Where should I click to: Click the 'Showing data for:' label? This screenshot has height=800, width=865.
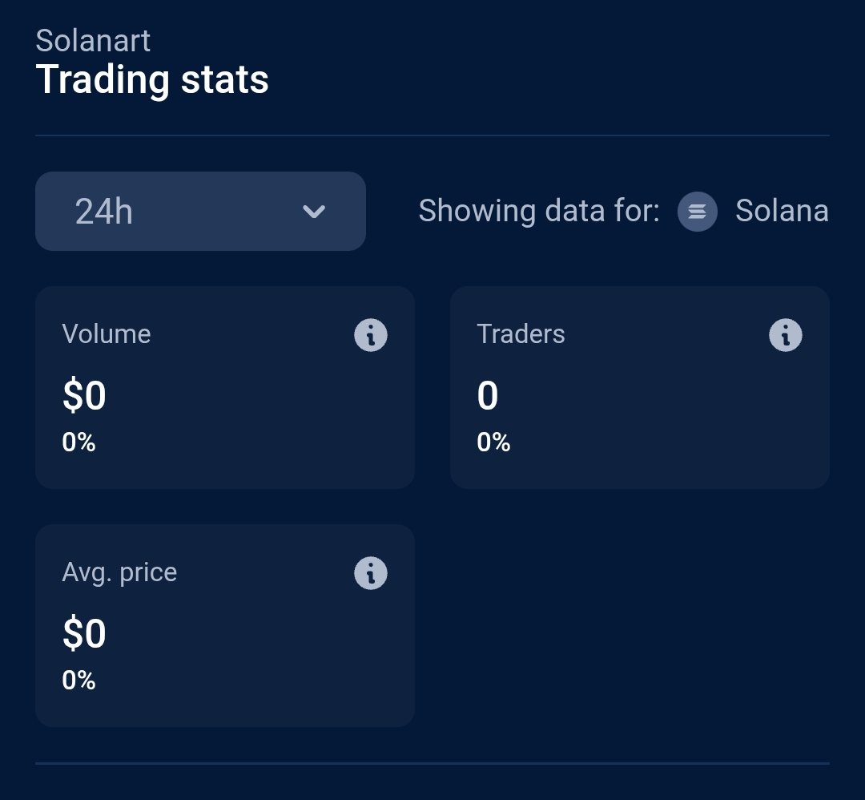point(539,211)
